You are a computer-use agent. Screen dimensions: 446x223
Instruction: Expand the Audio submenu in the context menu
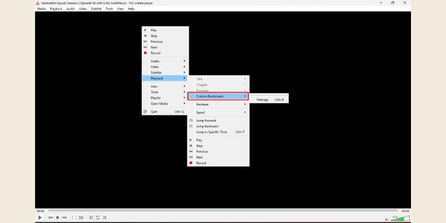[x=165, y=61]
